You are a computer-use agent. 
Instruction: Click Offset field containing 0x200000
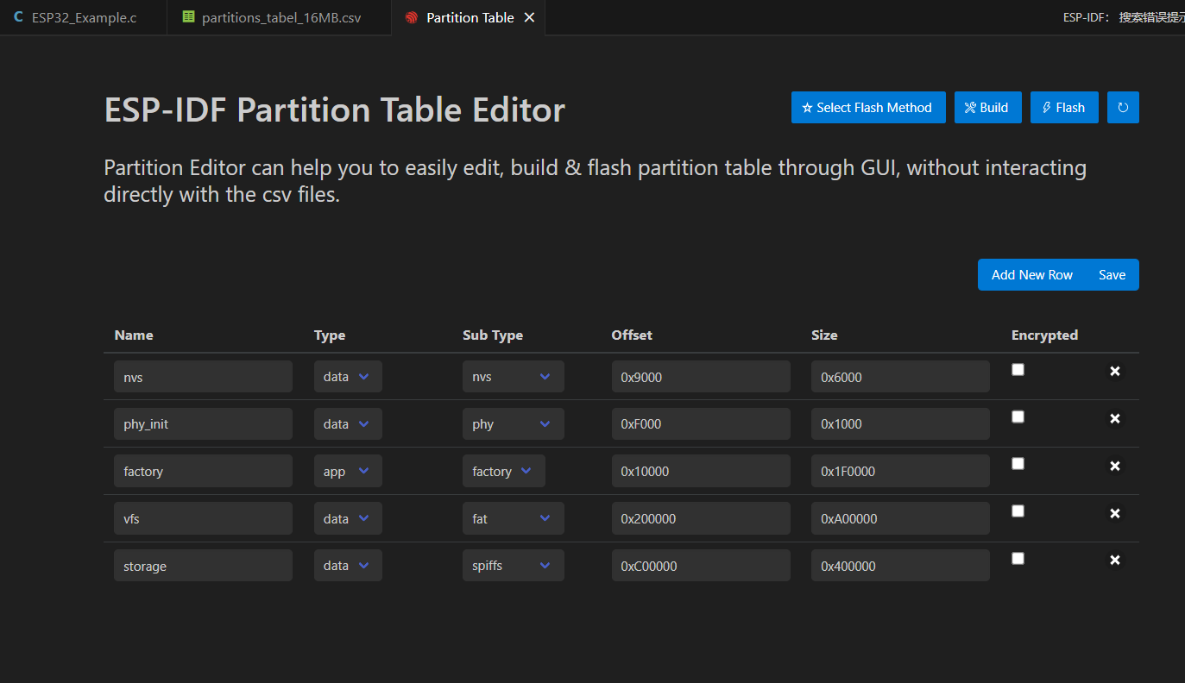701,519
